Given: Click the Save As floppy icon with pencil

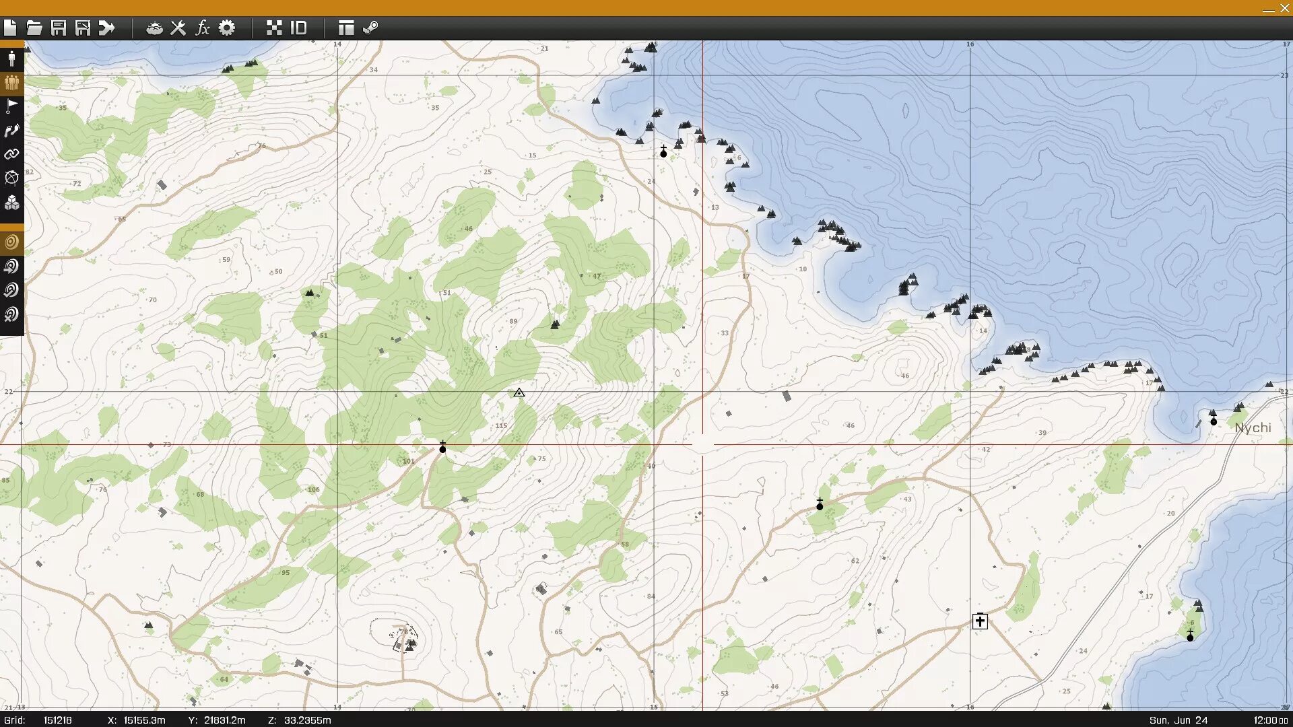Looking at the screenshot, I should [x=83, y=28].
